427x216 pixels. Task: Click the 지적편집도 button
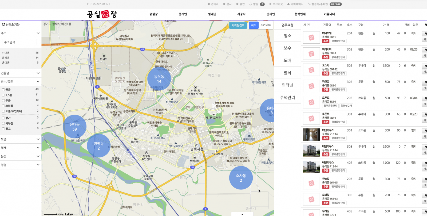point(238,25)
